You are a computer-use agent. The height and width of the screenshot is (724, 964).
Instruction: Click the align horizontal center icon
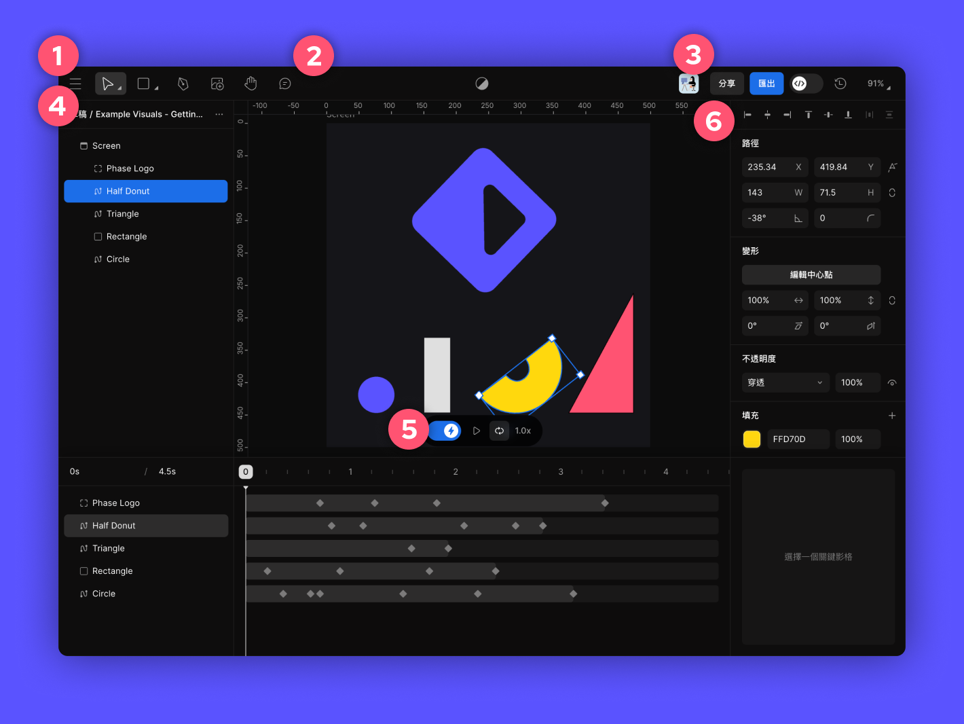tap(767, 115)
